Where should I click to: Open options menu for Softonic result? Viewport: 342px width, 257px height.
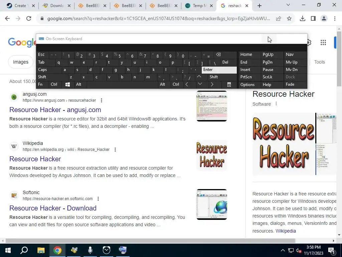coord(98,199)
